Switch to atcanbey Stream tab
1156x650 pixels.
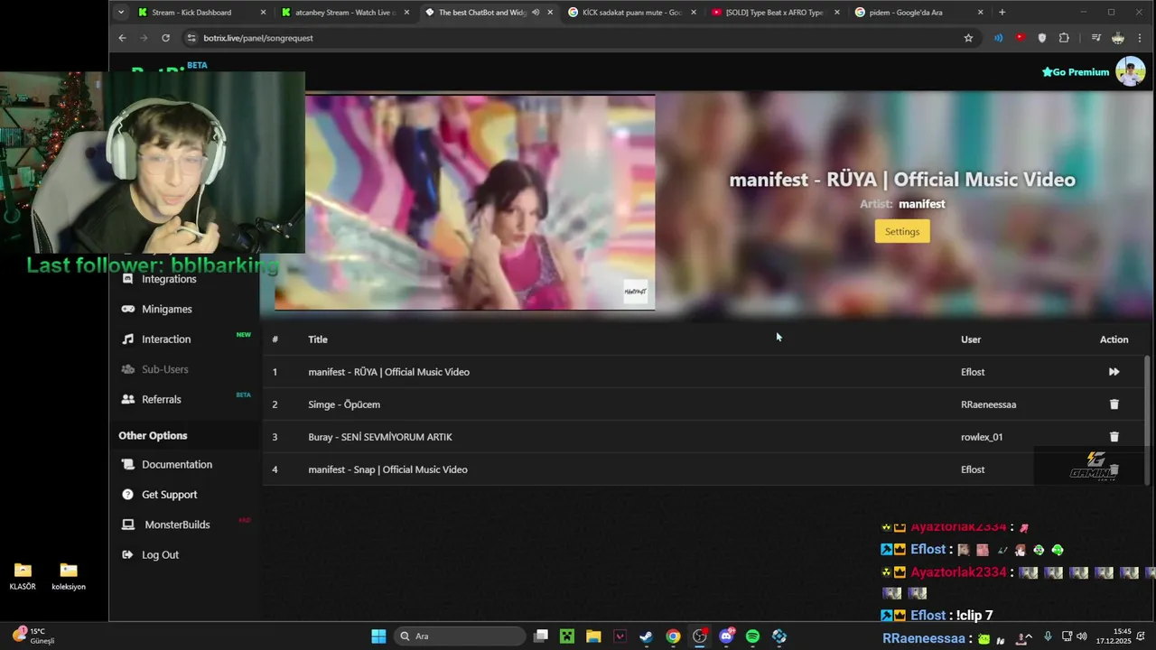(346, 13)
